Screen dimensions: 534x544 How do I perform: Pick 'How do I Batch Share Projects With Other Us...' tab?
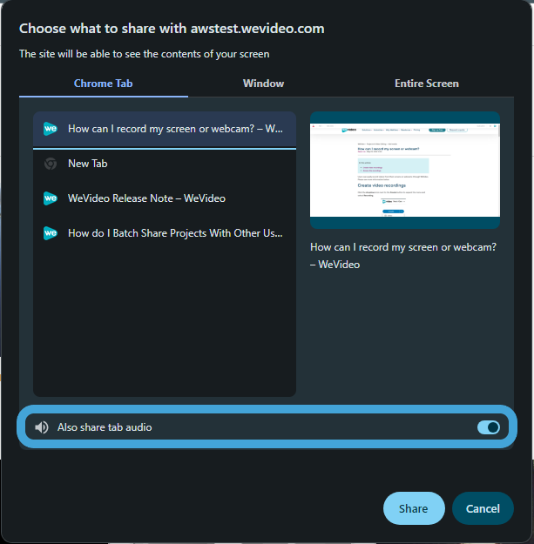(x=165, y=233)
